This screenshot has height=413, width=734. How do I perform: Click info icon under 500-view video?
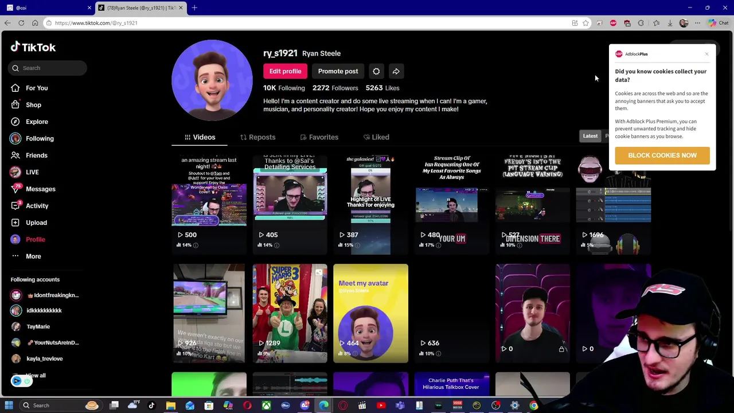[196, 245]
